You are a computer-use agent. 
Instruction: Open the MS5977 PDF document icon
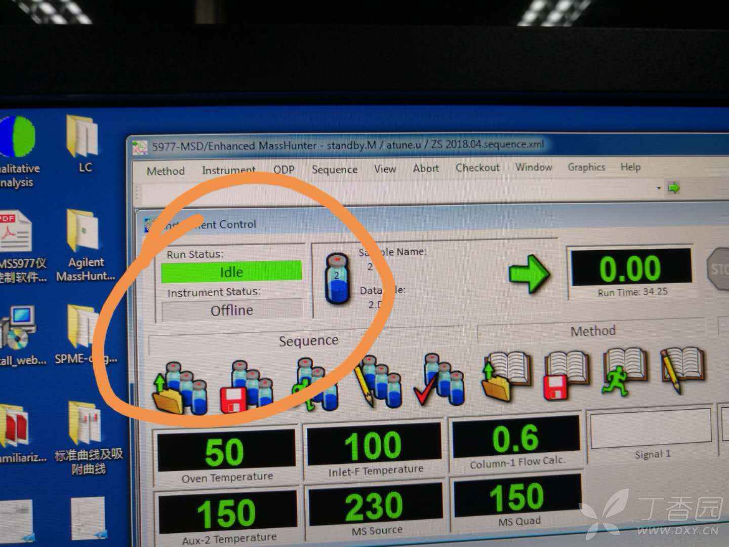click(21, 246)
